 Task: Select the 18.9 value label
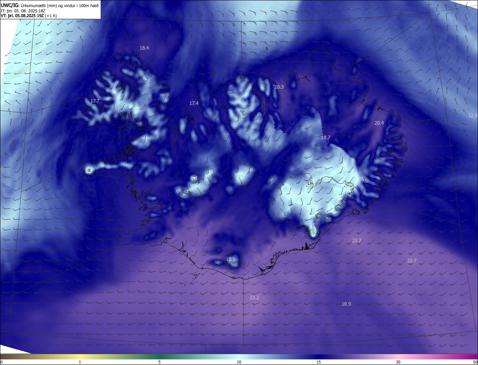[x=346, y=304]
